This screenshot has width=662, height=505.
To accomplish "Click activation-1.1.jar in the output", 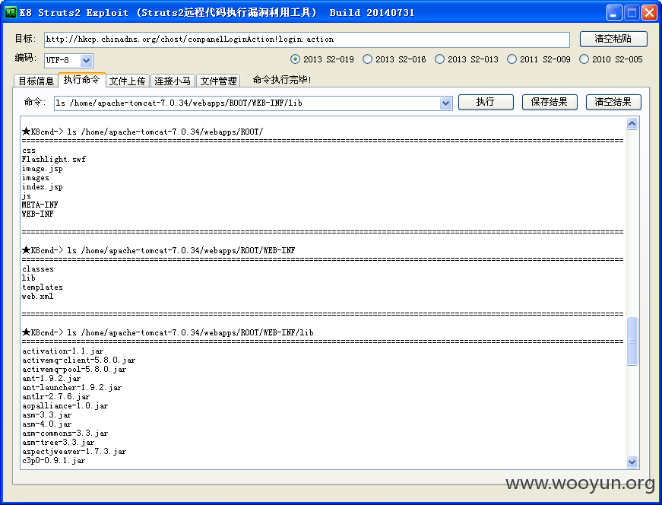I will [62, 351].
